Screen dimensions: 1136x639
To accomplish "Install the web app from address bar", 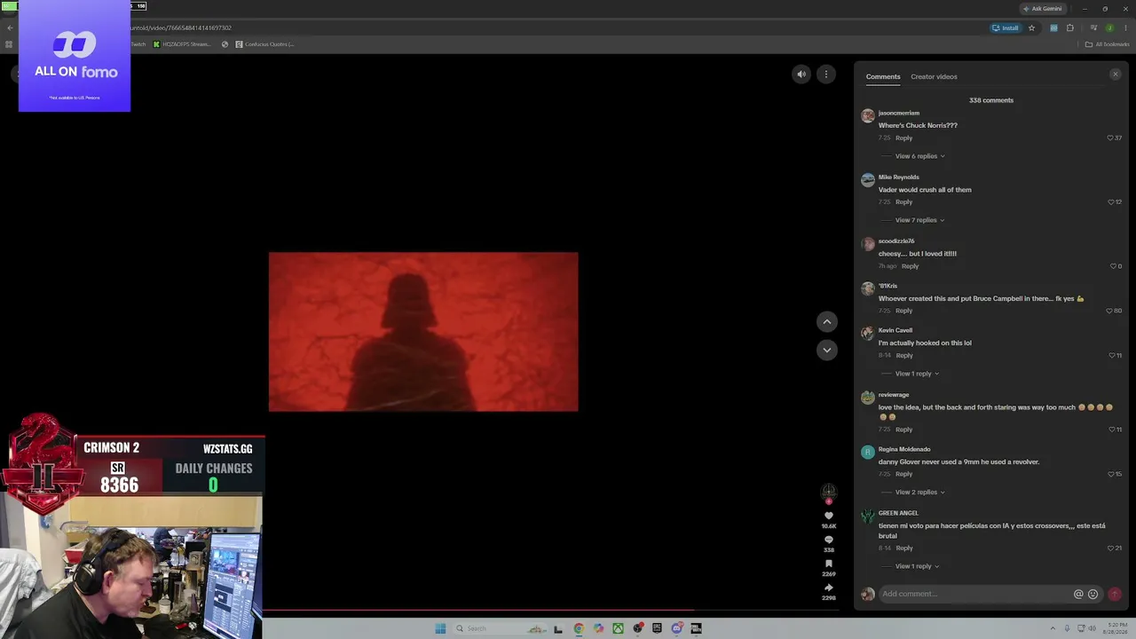I will point(1006,28).
